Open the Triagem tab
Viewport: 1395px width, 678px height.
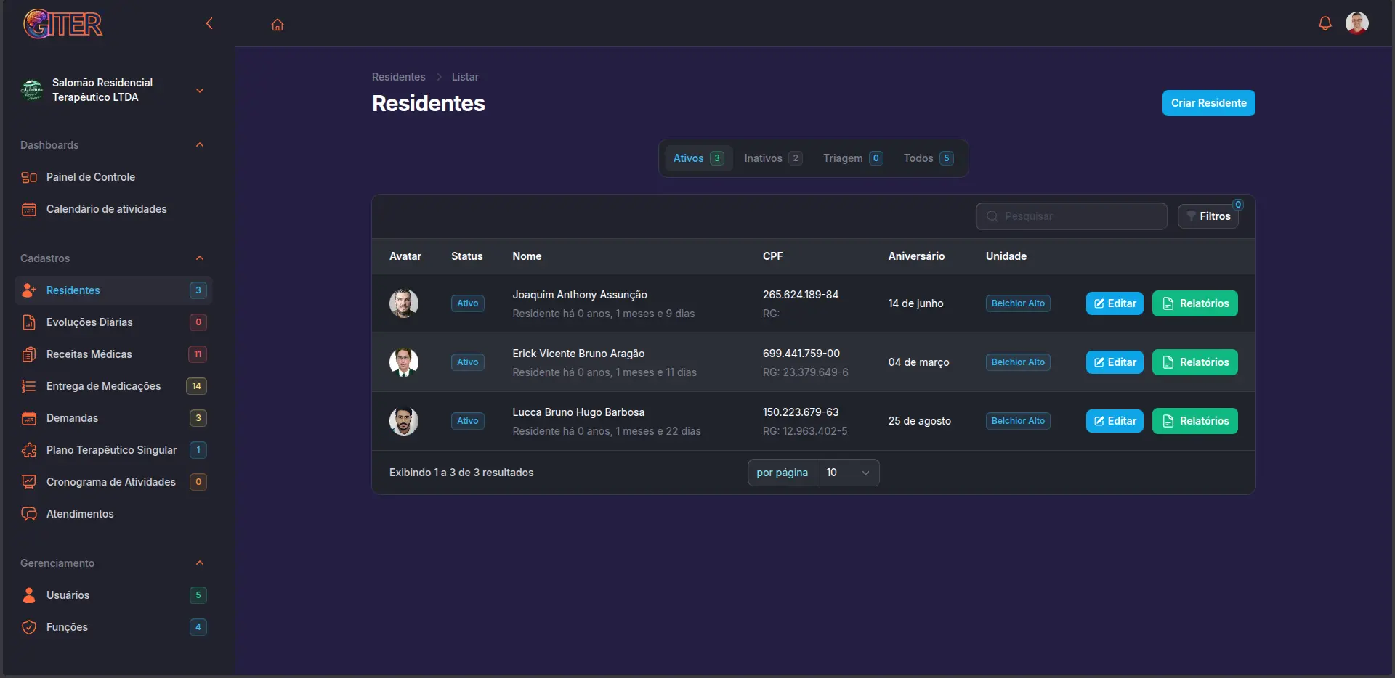(x=852, y=158)
